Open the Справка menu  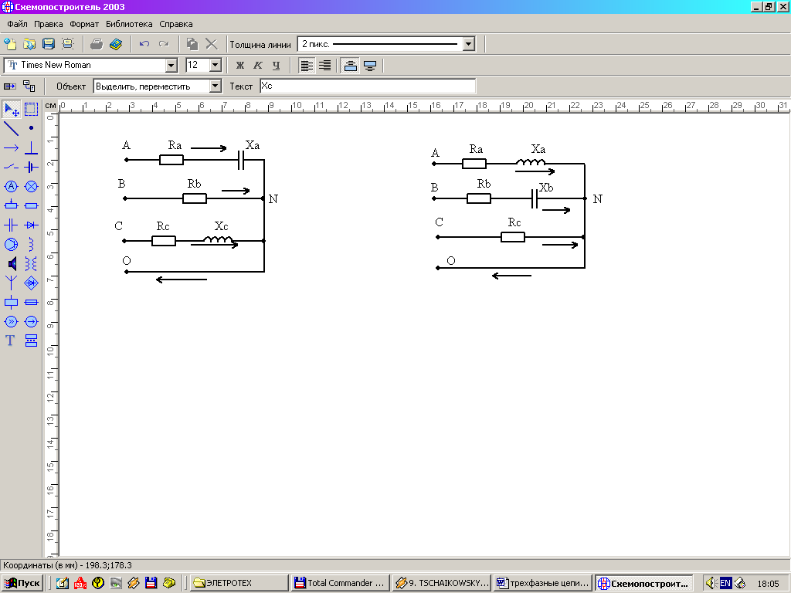pyautogui.click(x=176, y=24)
